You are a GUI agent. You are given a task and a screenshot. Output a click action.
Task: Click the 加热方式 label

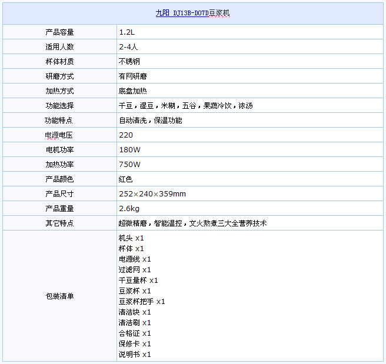59,91
